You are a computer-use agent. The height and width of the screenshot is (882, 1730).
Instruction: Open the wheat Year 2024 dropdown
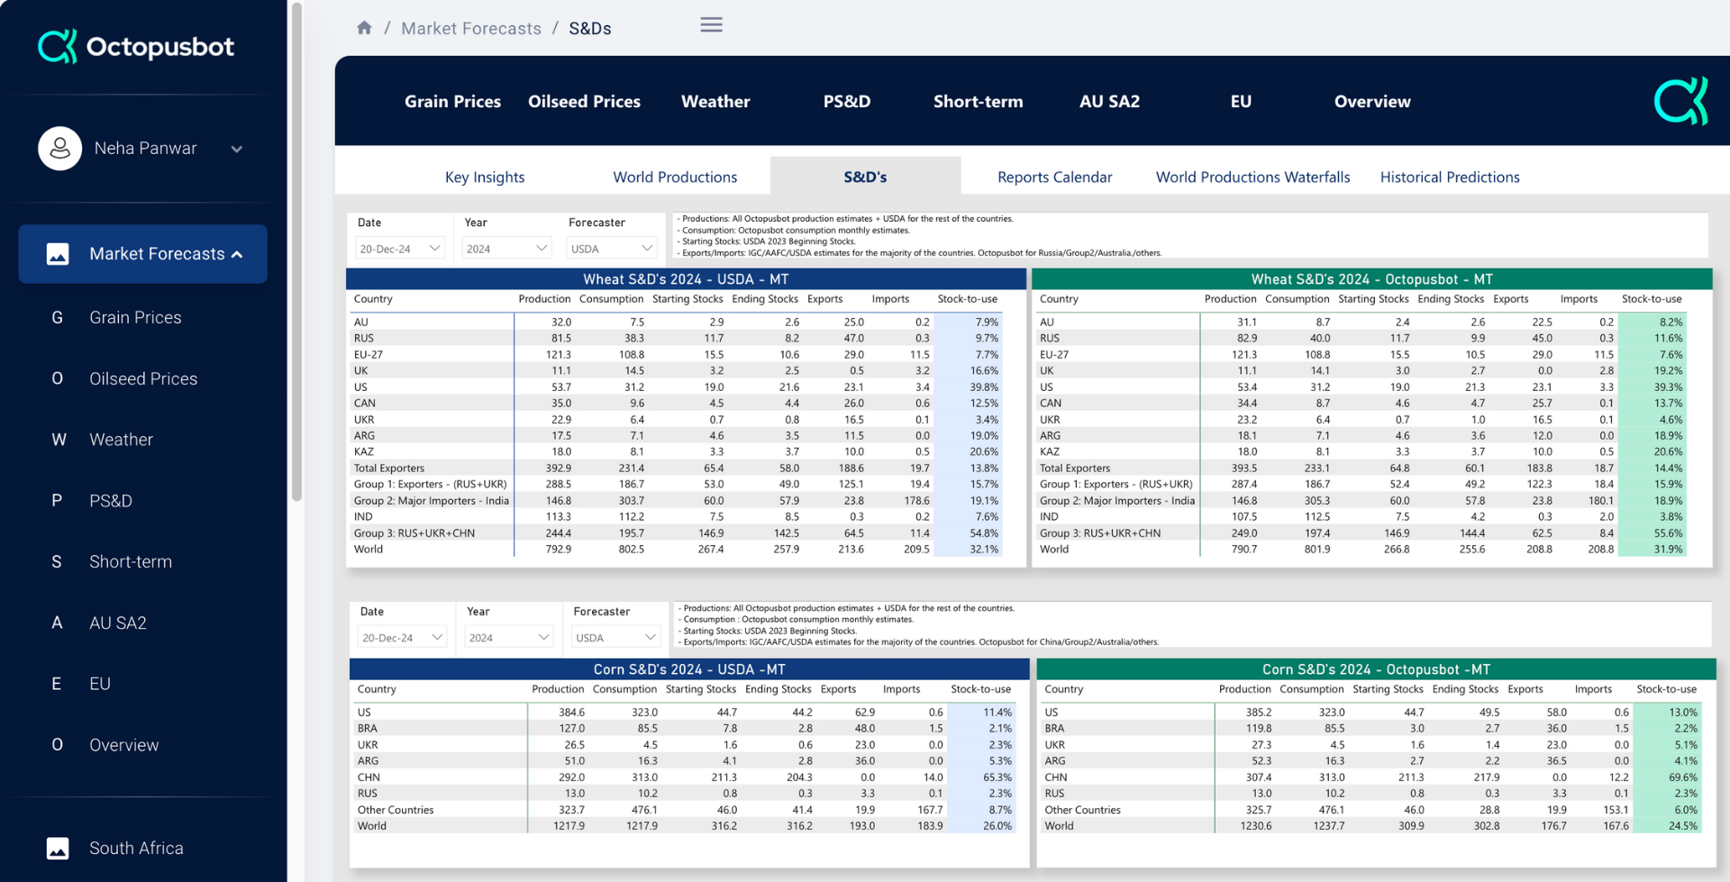tap(506, 249)
